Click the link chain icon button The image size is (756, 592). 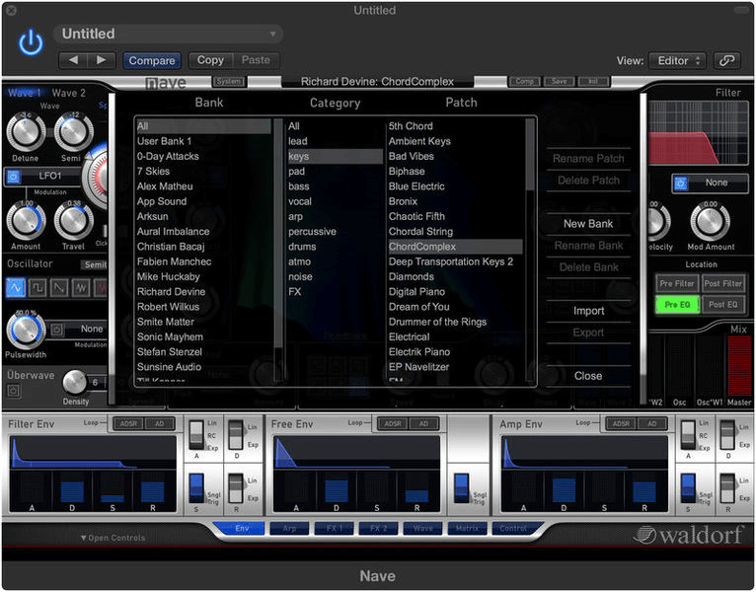pyautogui.click(x=726, y=60)
